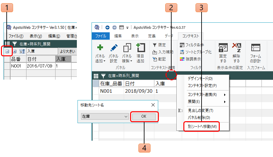Select cell 2018/09/30
Image resolution: width=273 pixels, height=157 pixels.
tap(139, 91)
